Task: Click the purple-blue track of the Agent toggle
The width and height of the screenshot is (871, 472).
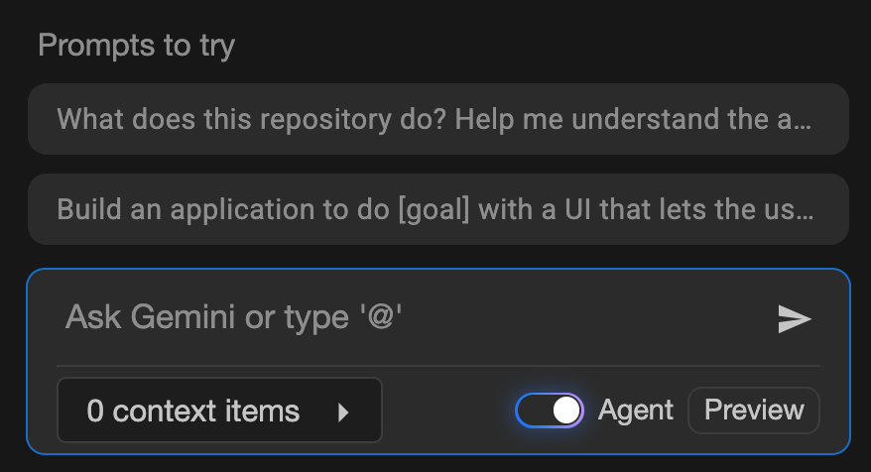Action: (533, 410)
